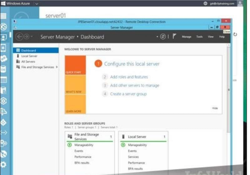This screenshot has height=175, width=250.
Task: Click Create a server group link
Action: click(x=128, y=94)
